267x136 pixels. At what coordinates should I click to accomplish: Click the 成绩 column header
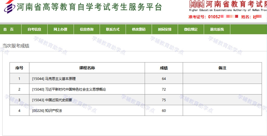[164, 68]
